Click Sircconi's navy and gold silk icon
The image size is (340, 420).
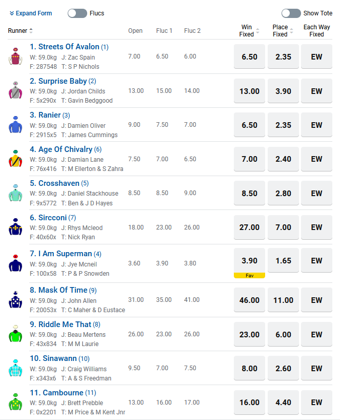tap(15, 227)
